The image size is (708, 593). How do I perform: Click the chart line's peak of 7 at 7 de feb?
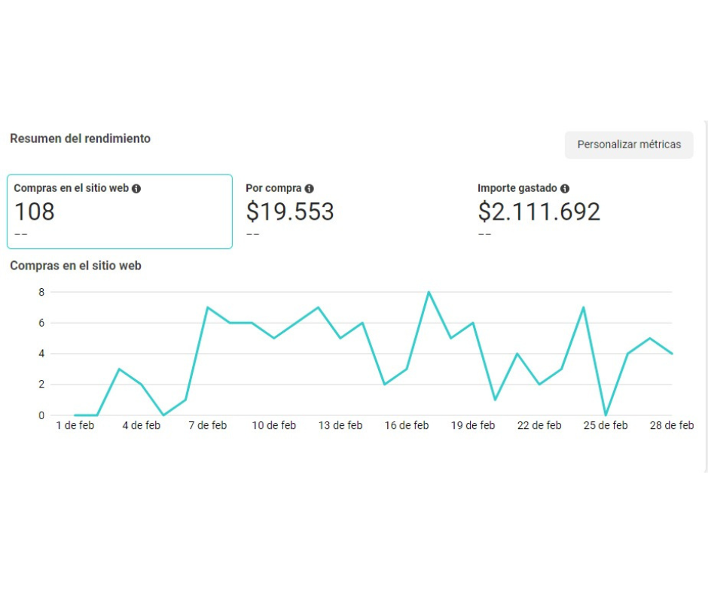tap(207, 307)
